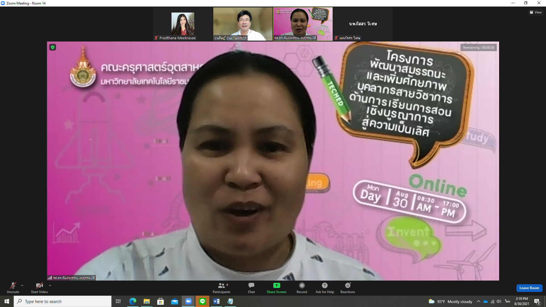Show hidden system tray icons
The image size is (546, 307).
tap(479, 301)
